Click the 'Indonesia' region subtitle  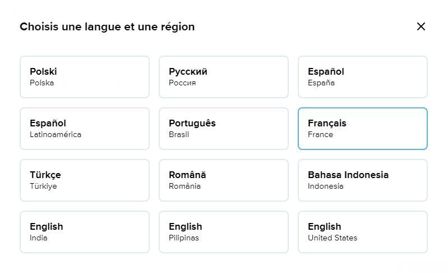(x=325, y=186)
